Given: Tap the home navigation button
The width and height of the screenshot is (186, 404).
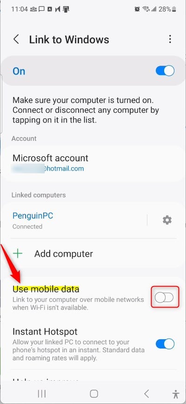Looking at the screenshot, I should pyautogui.click(x=94, y=393).
